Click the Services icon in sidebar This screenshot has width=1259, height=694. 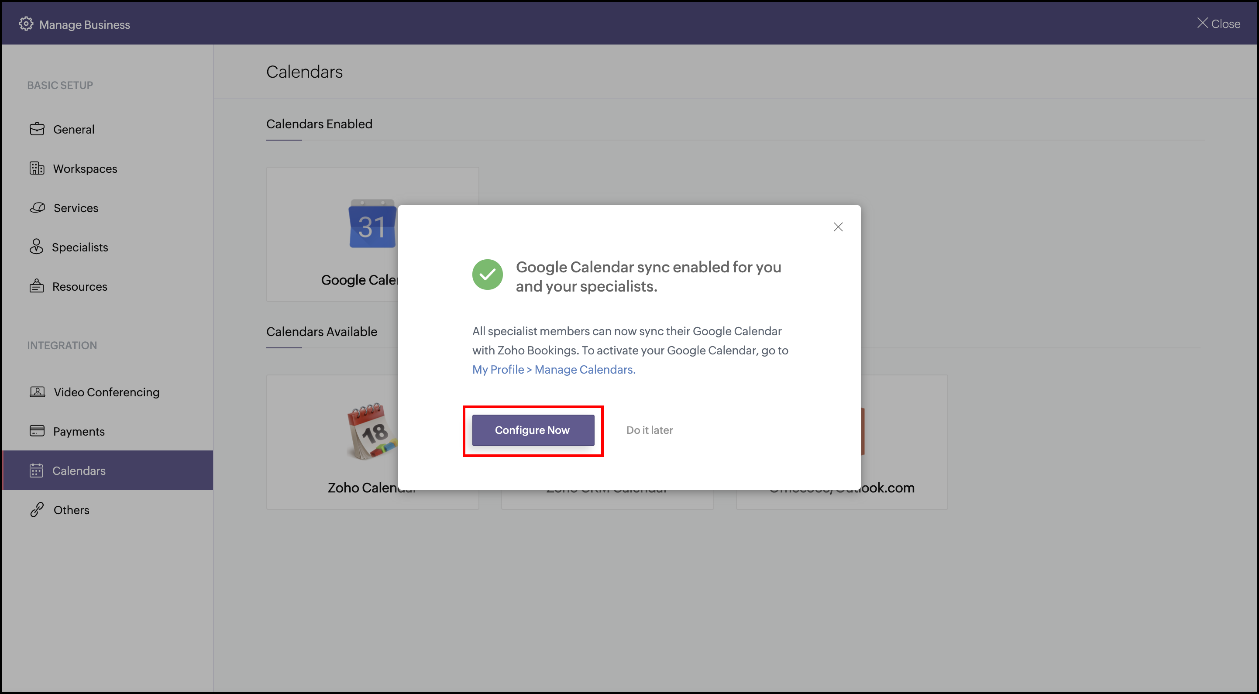37,208
